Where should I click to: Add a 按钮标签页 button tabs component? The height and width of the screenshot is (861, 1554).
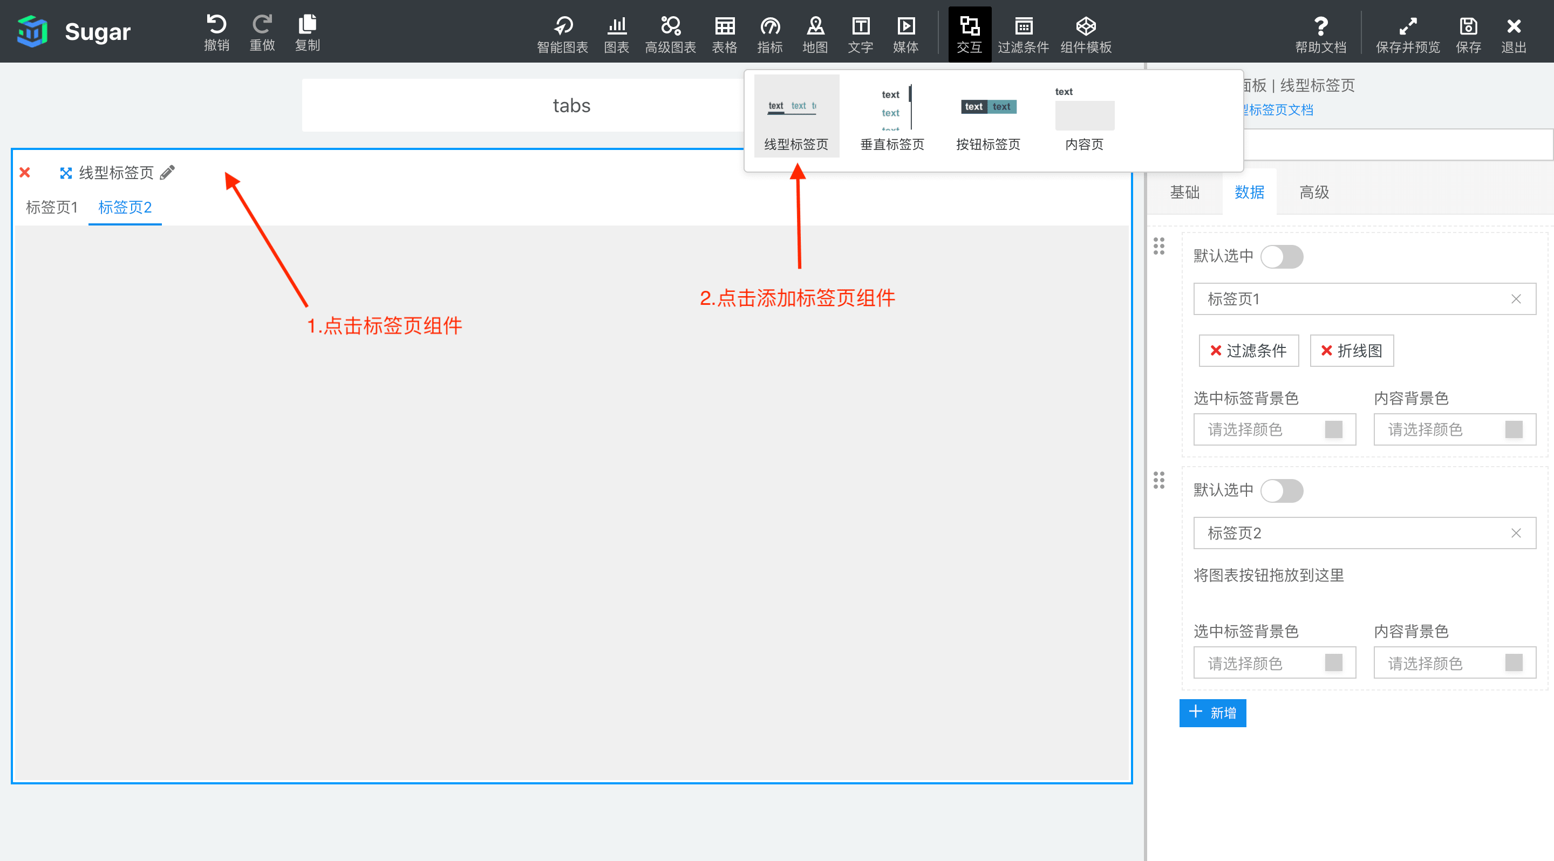(x=988, y=117)
